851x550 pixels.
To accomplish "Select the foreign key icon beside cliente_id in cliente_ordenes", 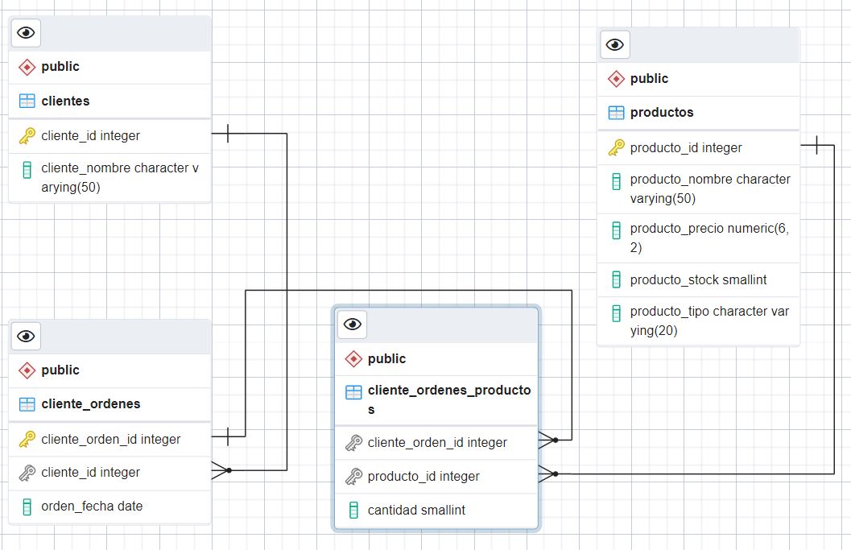I will (25, 473).
